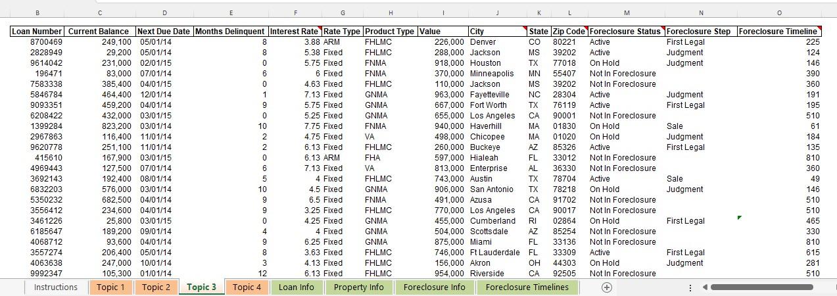Select foreclosure timeline cell 615

(x=780, y=253)
